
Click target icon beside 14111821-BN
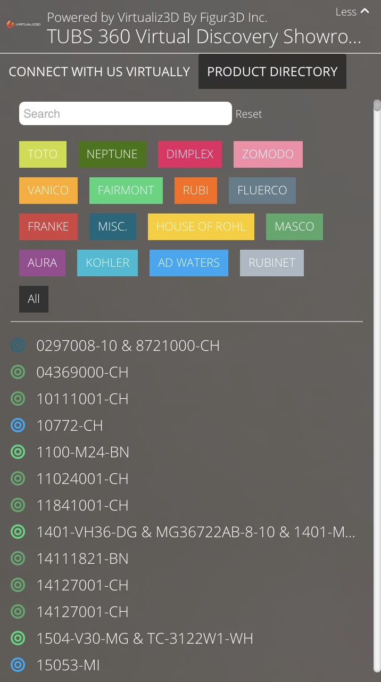tap(18, 558)
